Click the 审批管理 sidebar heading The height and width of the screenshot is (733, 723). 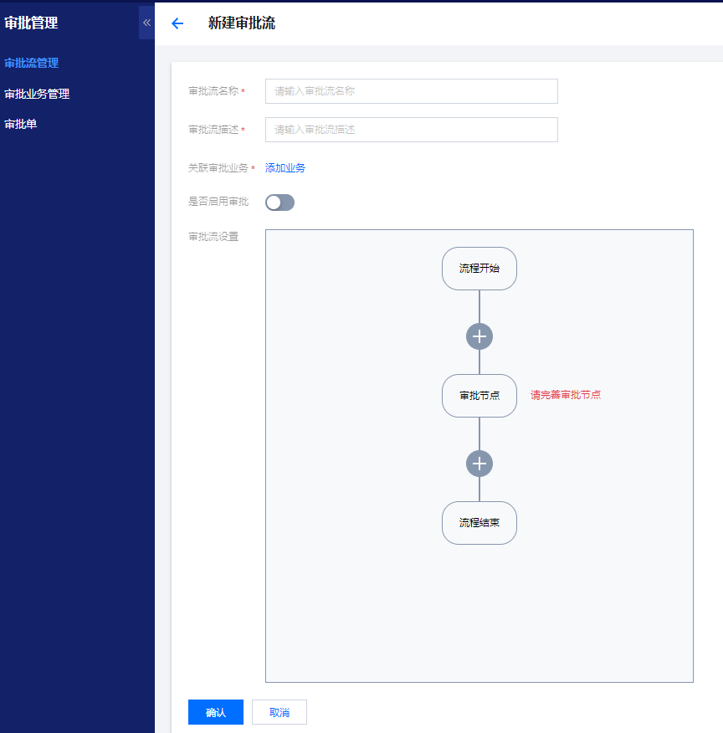pos(32,23)
